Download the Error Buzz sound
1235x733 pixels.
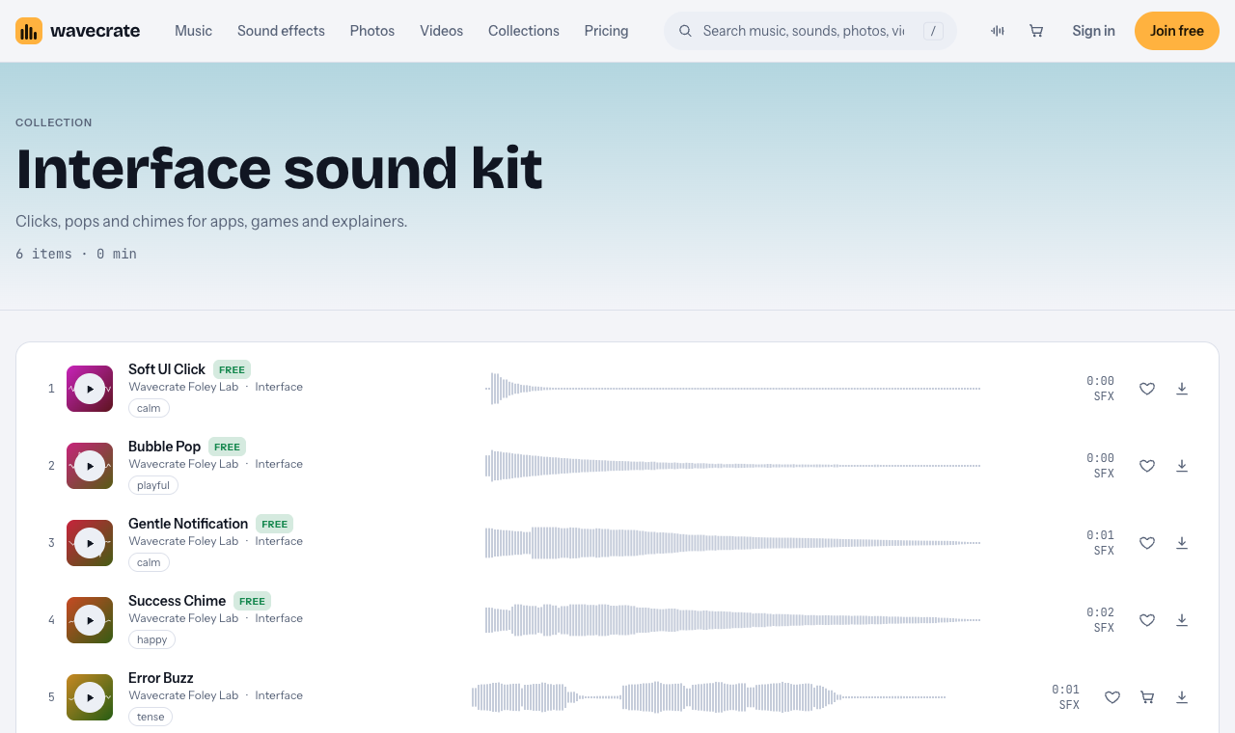pos(1182,697)
